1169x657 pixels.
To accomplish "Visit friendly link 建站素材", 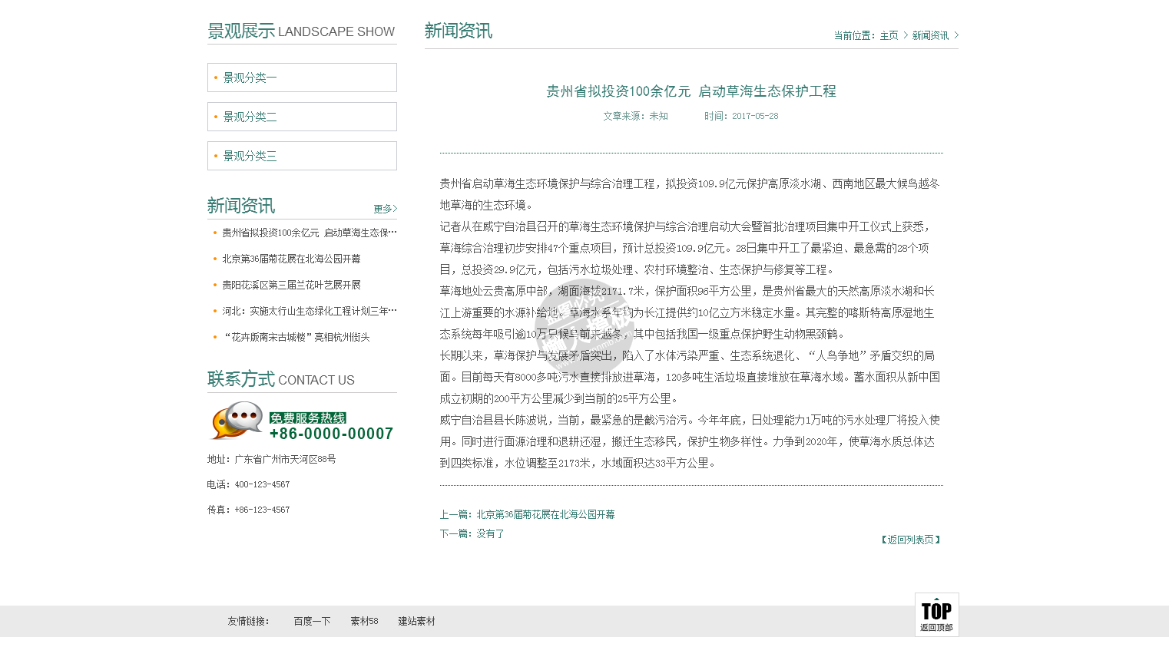I will 416,621.
